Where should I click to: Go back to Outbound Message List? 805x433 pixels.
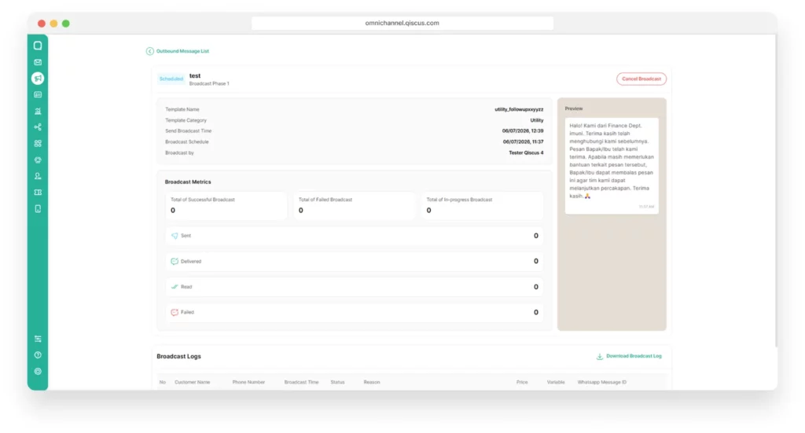182,51
